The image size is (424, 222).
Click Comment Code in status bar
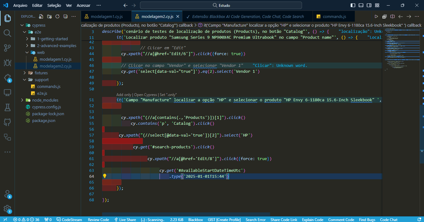point(341,220)
